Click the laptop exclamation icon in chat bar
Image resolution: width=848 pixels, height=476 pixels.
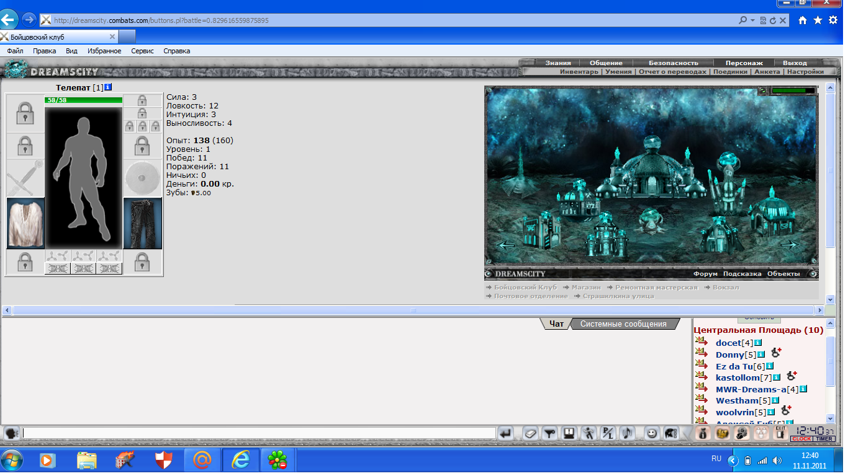[x=568, y=433]
